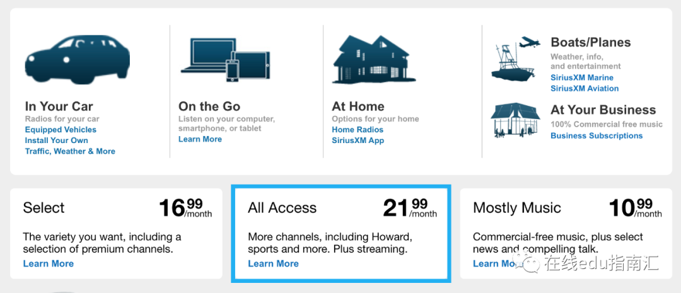Open the Home Radios link

[x=358, y=130]
